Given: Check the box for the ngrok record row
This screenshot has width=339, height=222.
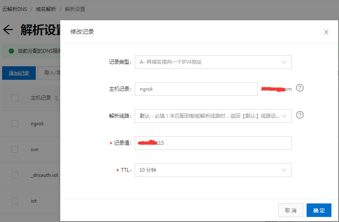Looking at the screenshot, I should pos(15,124).
